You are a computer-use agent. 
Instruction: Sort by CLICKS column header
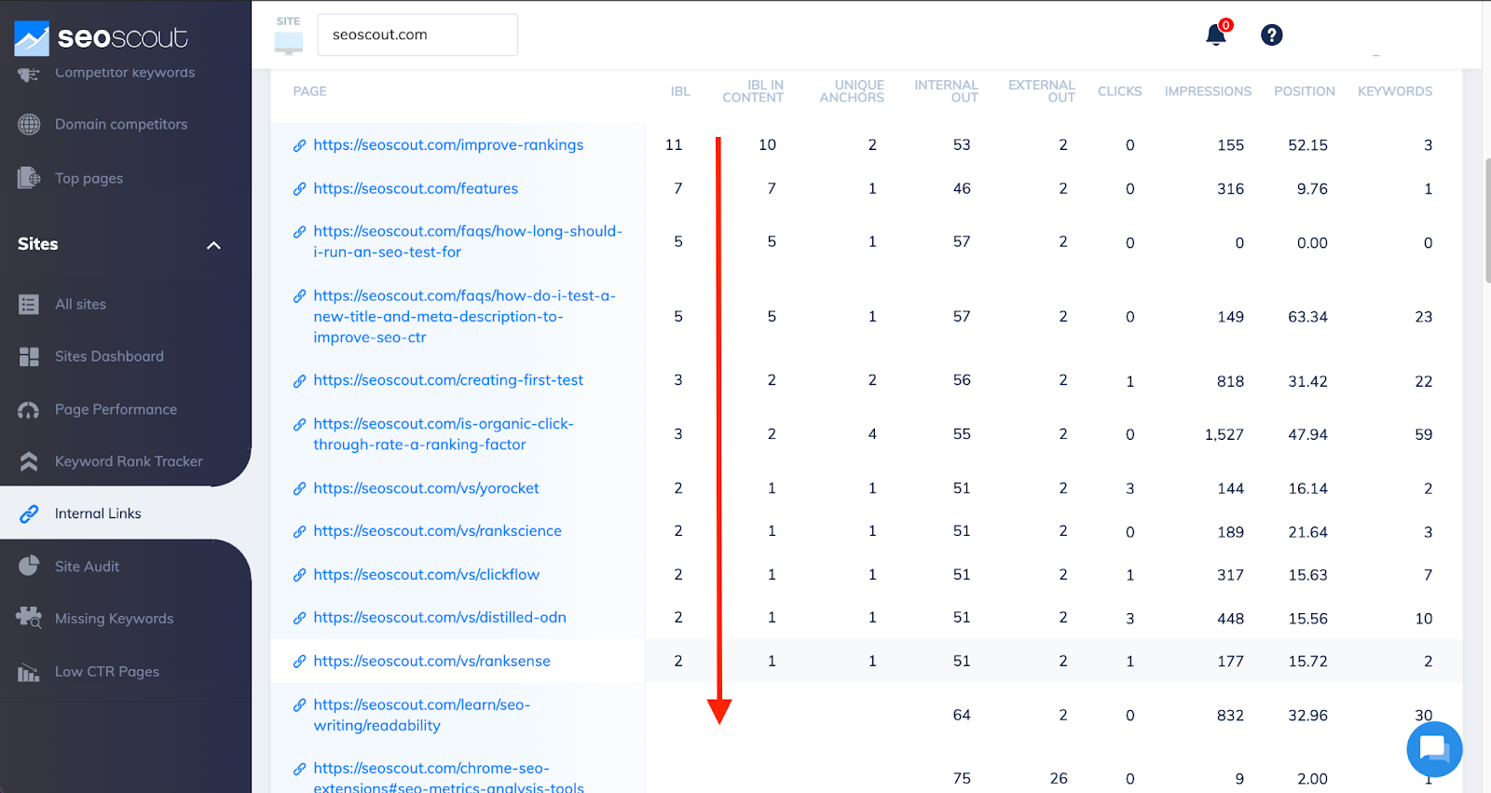pos(1119,91)
